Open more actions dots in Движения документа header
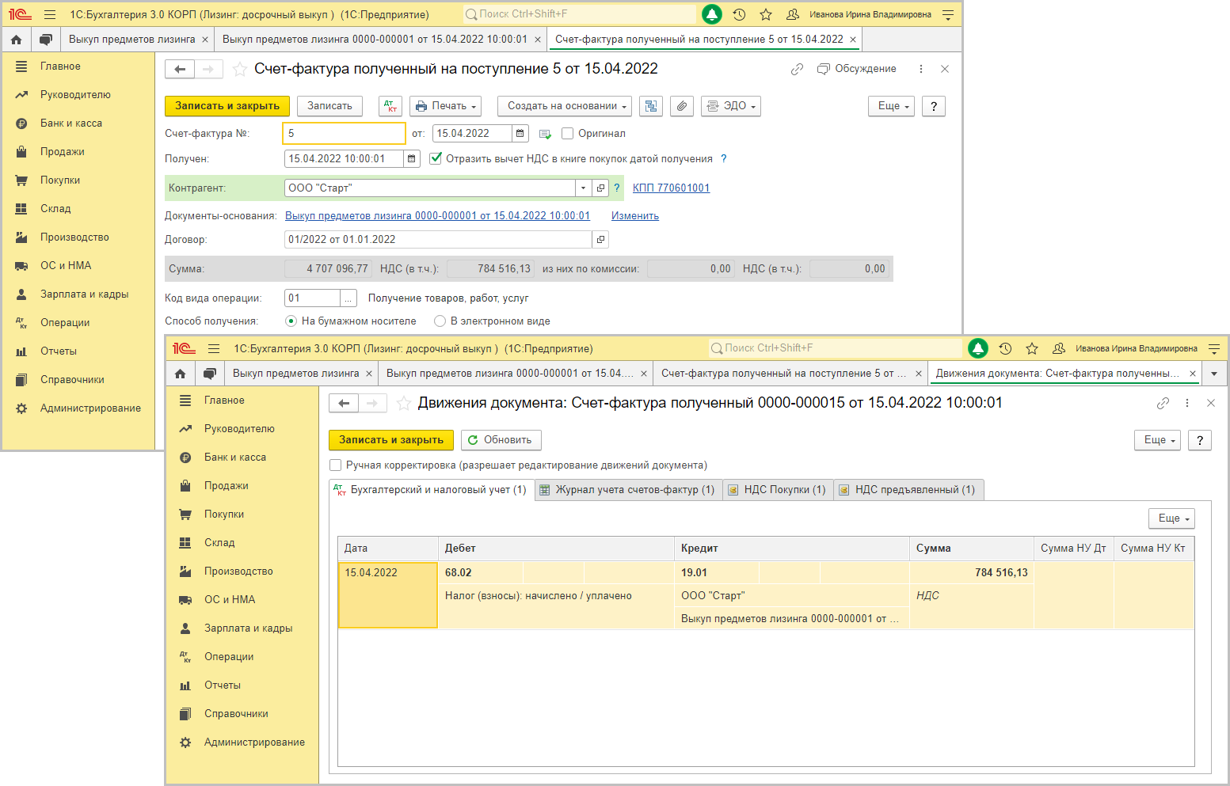Screen dimensions: 1230x786 click(1186, 403)
